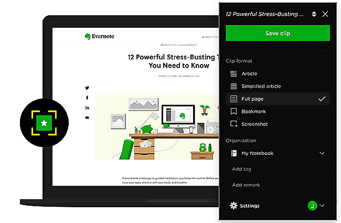Click the green Save clip button
341x223 pixels.
click(278, 33)
